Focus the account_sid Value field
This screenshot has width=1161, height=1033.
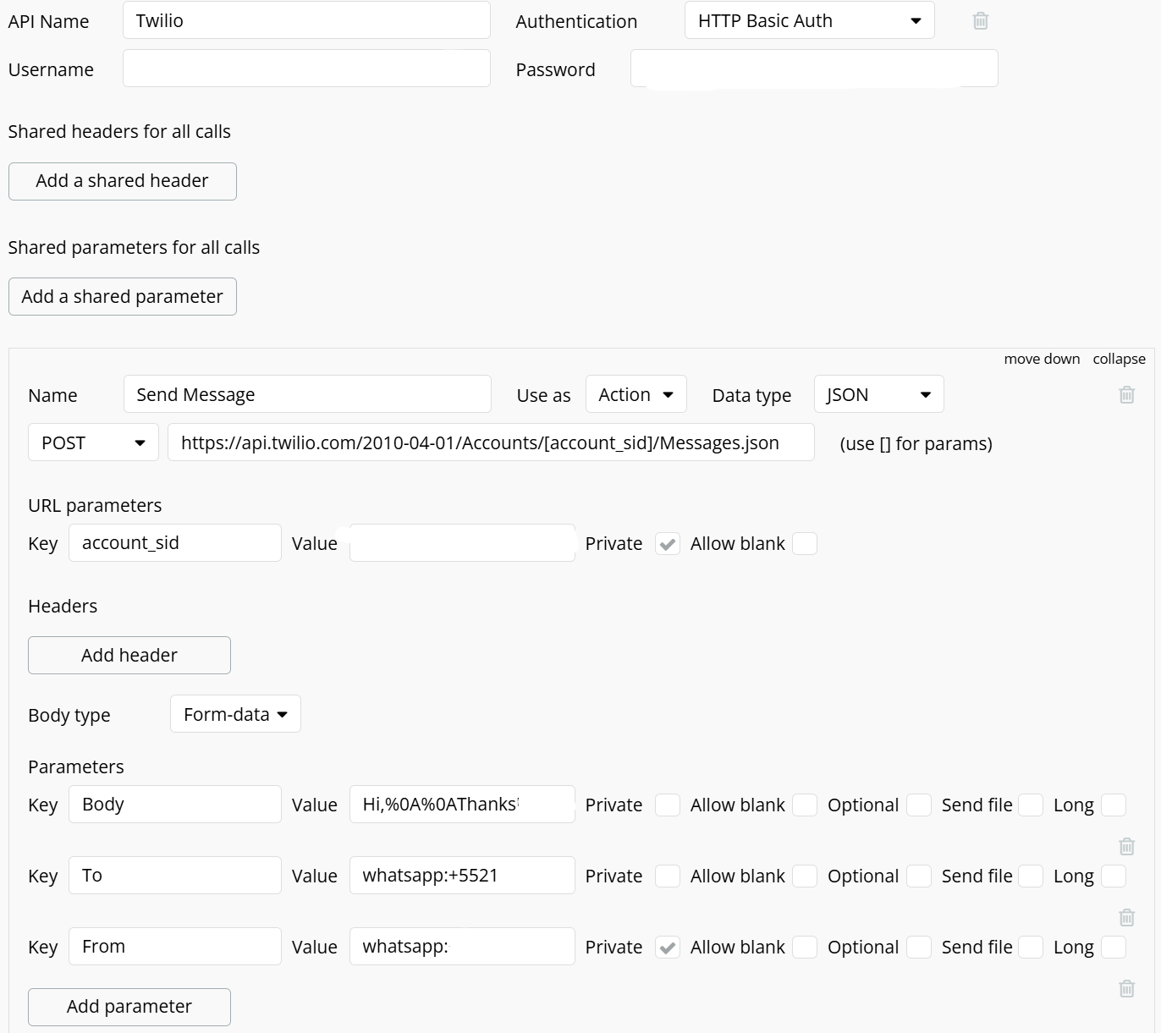click(462, 543)
